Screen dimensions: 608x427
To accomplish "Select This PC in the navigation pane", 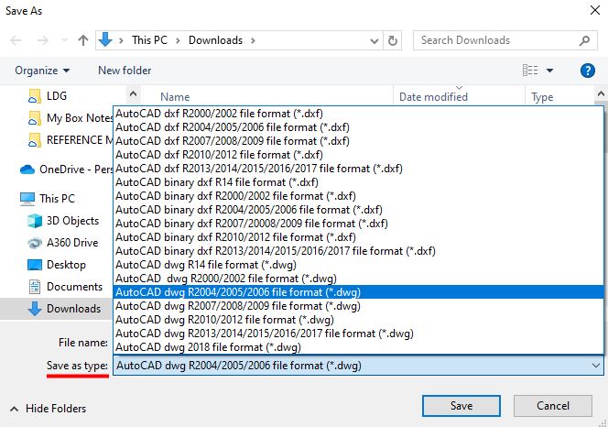I will coord(48,198).
